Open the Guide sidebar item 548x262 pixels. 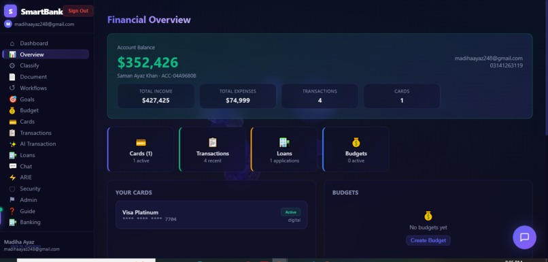coord(46,211)
